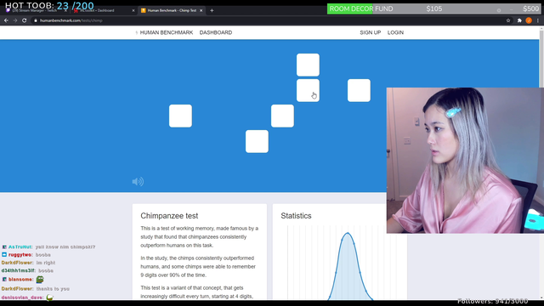Click the topmost white square tile
The image size is (544, 306).
coord(308,65)
